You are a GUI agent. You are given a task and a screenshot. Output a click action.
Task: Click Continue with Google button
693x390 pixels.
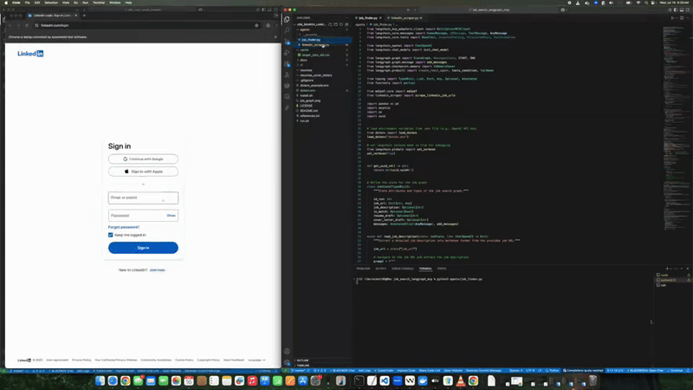coord(143,159)
